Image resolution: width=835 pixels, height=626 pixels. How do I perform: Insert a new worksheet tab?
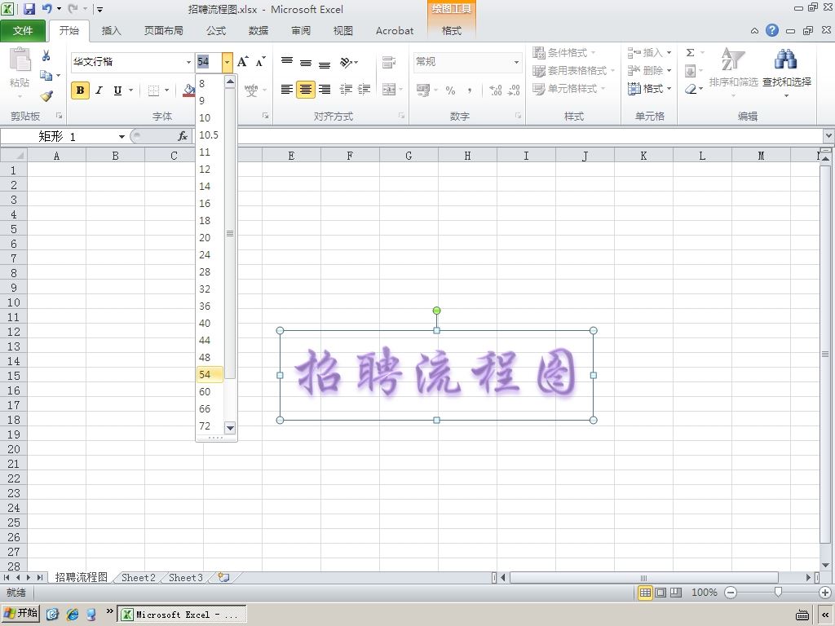click(224, 578)
